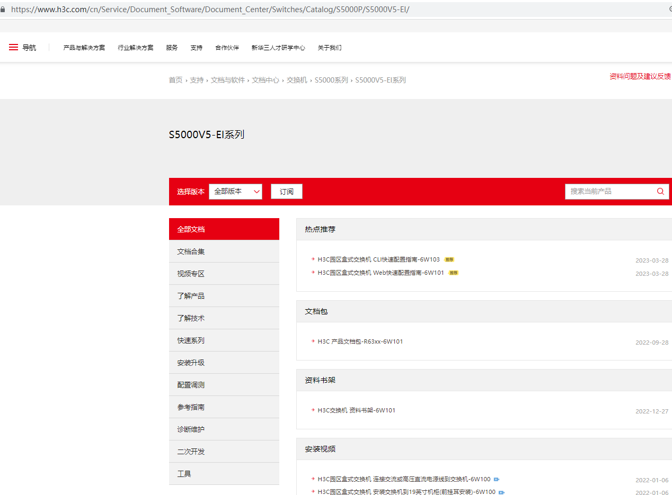This screenshot has width=672, height=495.
Task: Click S5000V5-EI系列 in breadcrumb
Action: 381,80
